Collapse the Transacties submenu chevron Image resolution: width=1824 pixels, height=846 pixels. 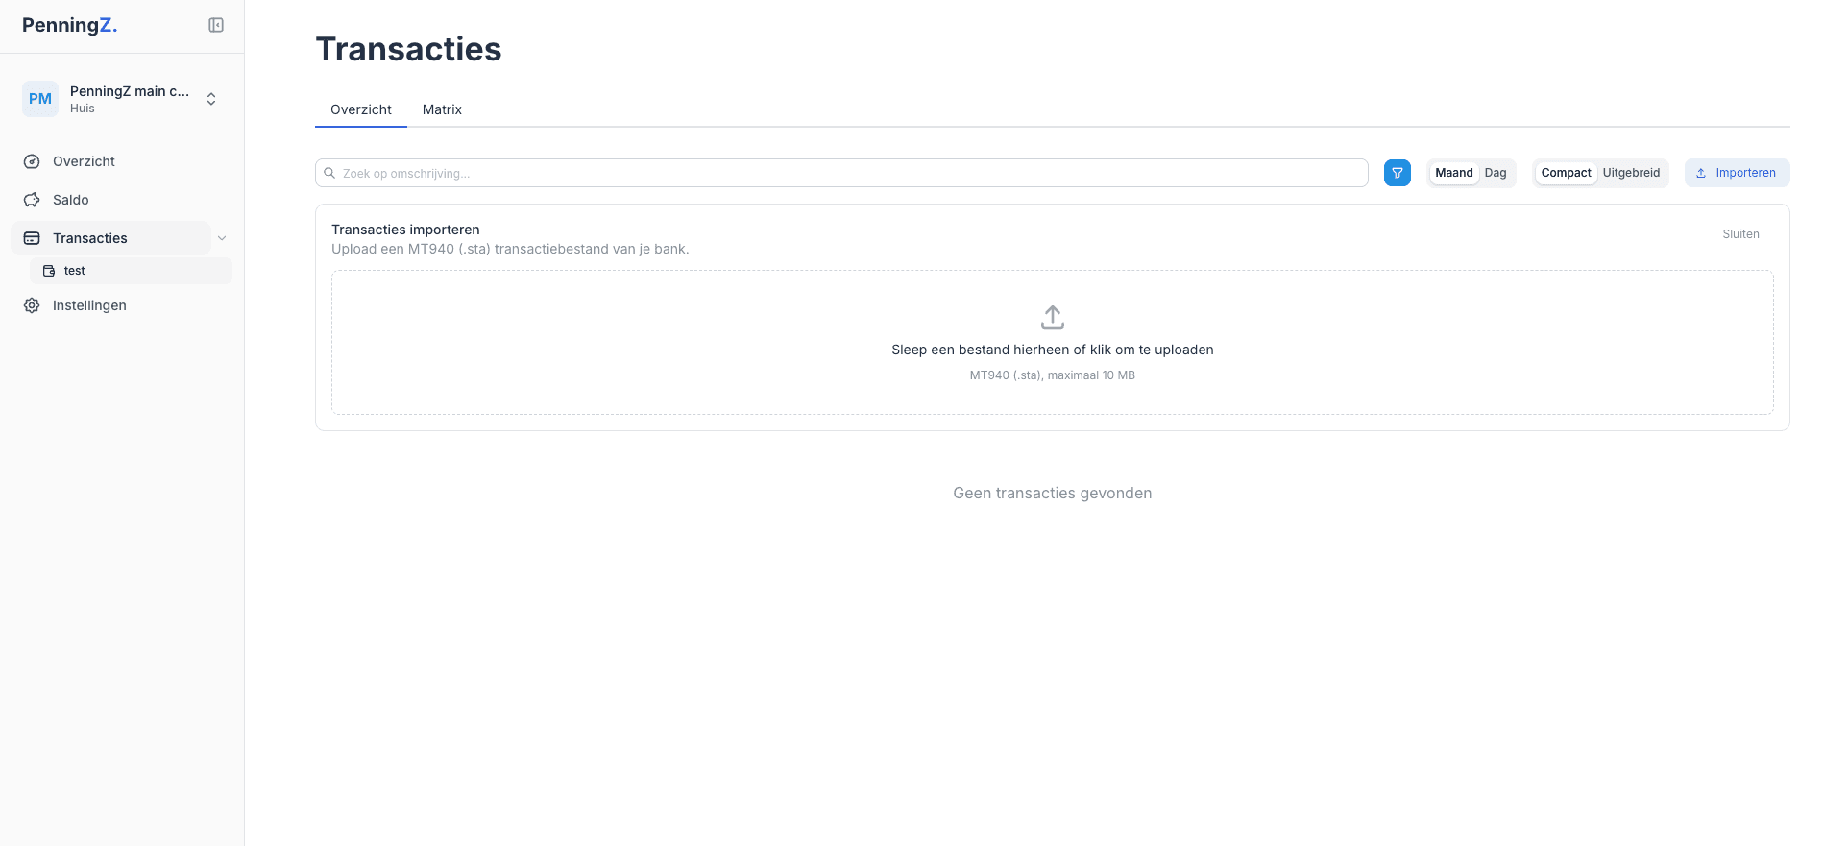pos(222,238)
